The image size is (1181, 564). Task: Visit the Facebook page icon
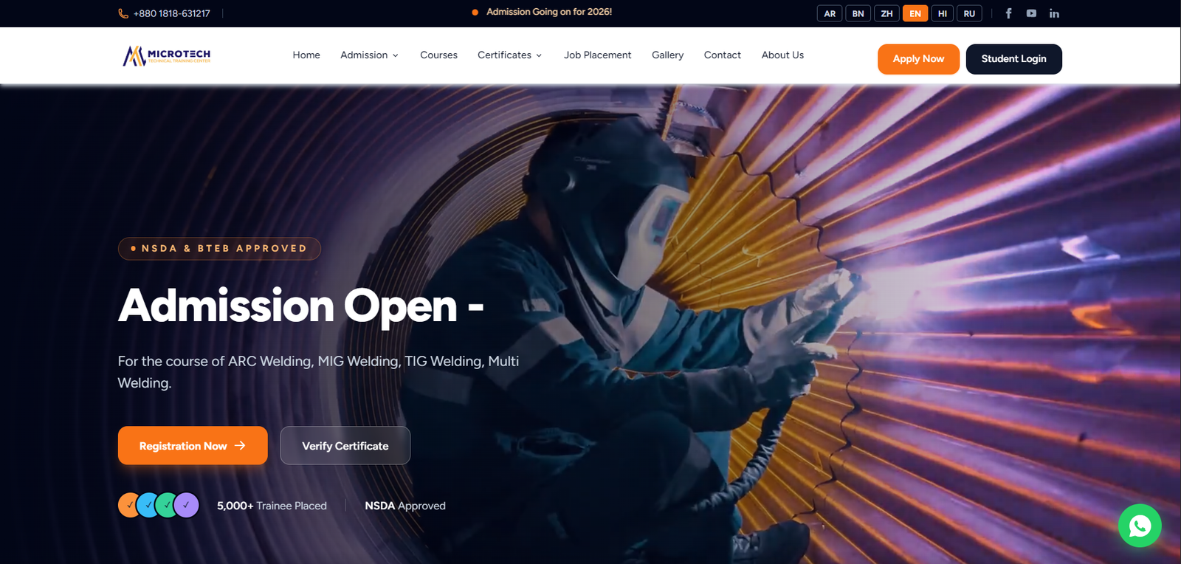coord(1008,13)
